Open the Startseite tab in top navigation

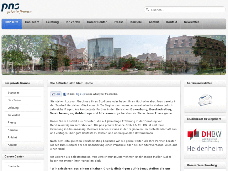12,24
